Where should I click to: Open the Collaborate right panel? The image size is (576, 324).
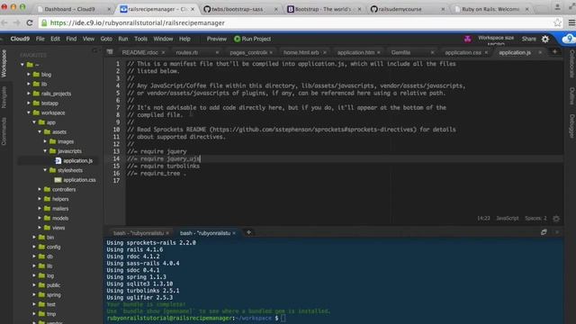point(571,64)
